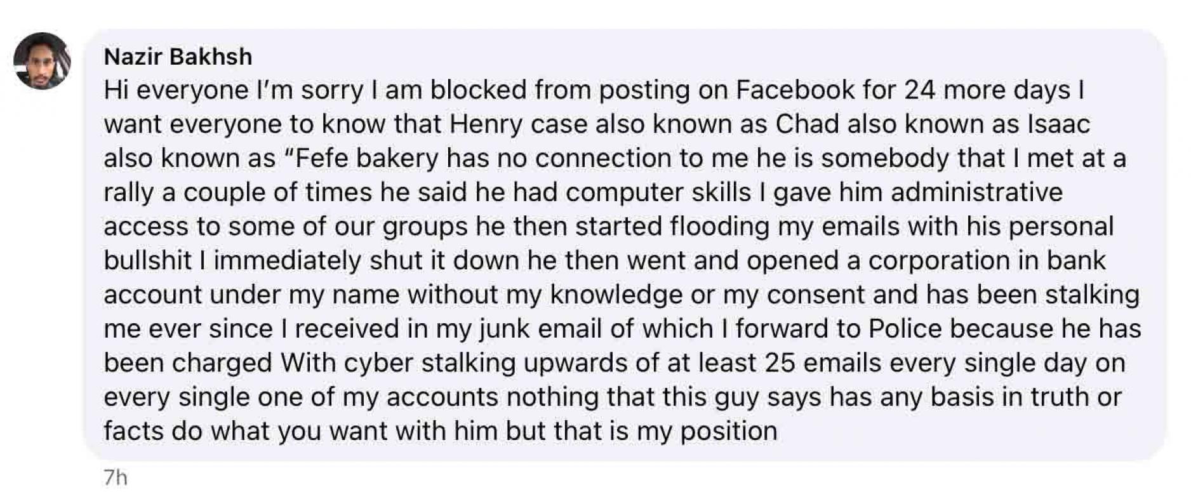Click the word "Police" in the comment
This screenshot has width=1191, height=492.
pos(905,329)
